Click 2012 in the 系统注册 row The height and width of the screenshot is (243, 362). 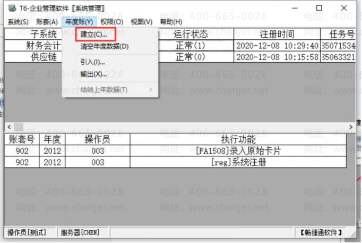point(52,162)
